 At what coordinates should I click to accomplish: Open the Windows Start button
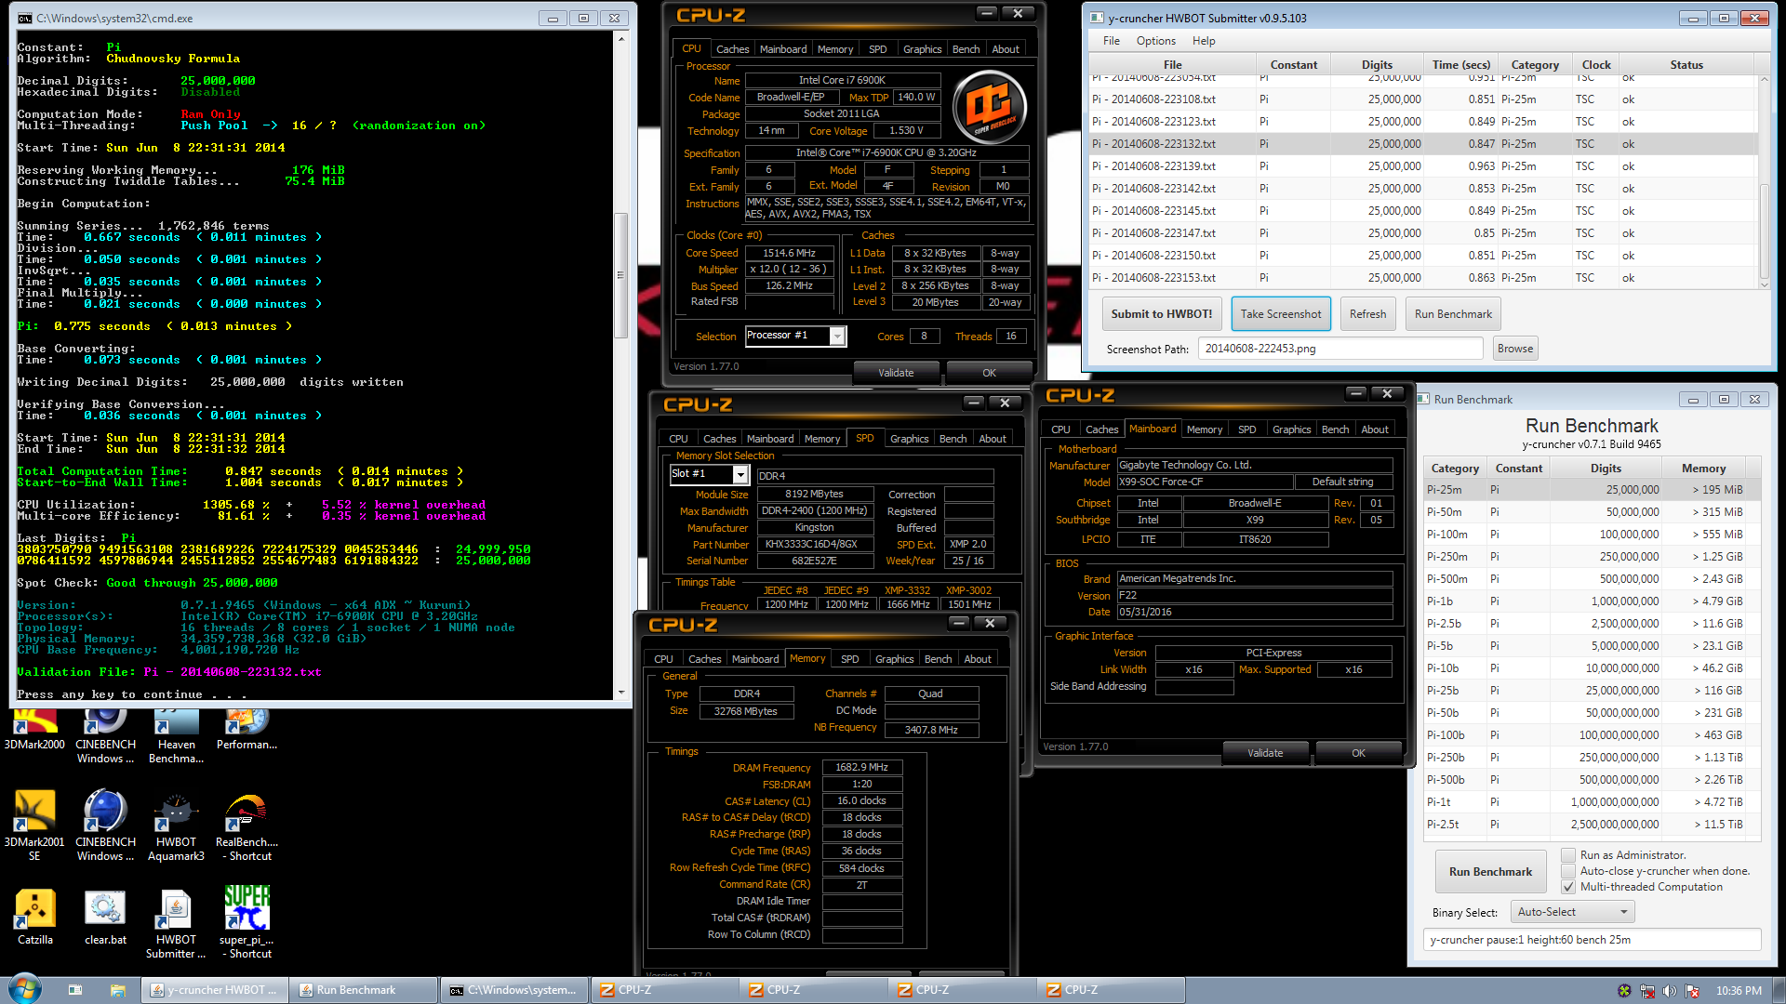tap(24, 989)
